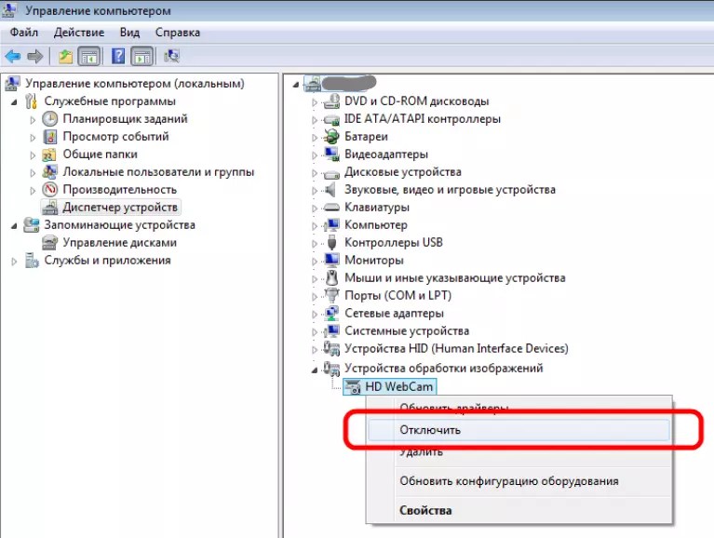The image size is (714, 538).
Task: Select the Мониторы label text
Action: pyautogui.click(x=374, y=261)
